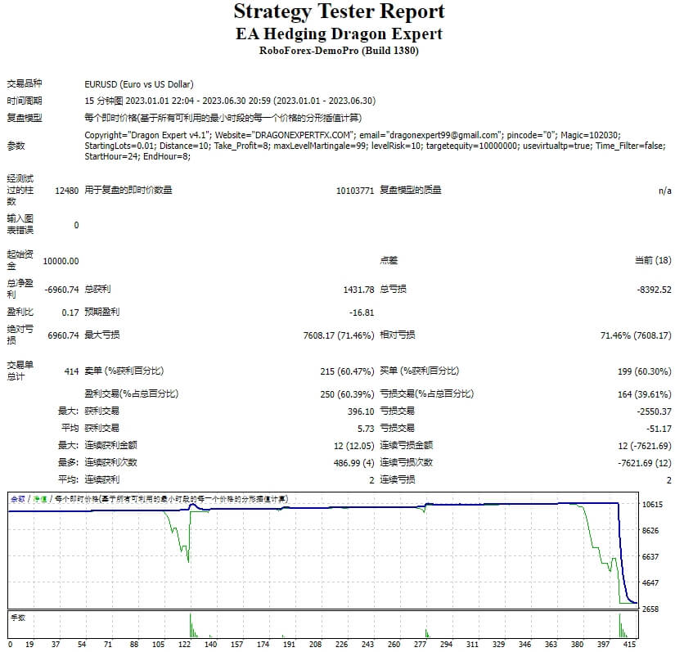675x652 pixels.
Task: Select the 总获利 gross profit label
Action: [x=97, y=289]
